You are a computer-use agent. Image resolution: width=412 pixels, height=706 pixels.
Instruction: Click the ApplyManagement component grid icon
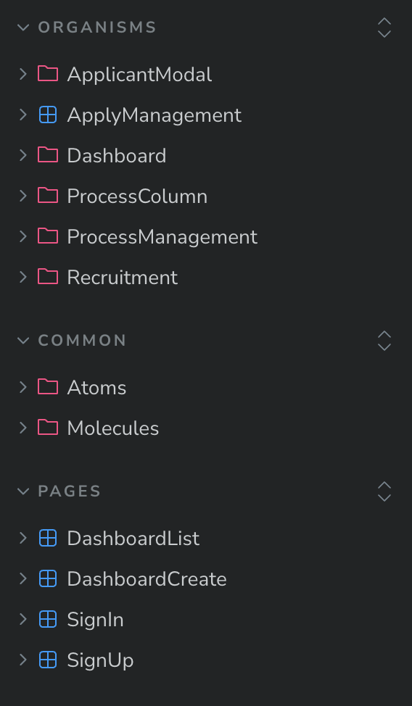pos(48,115)
